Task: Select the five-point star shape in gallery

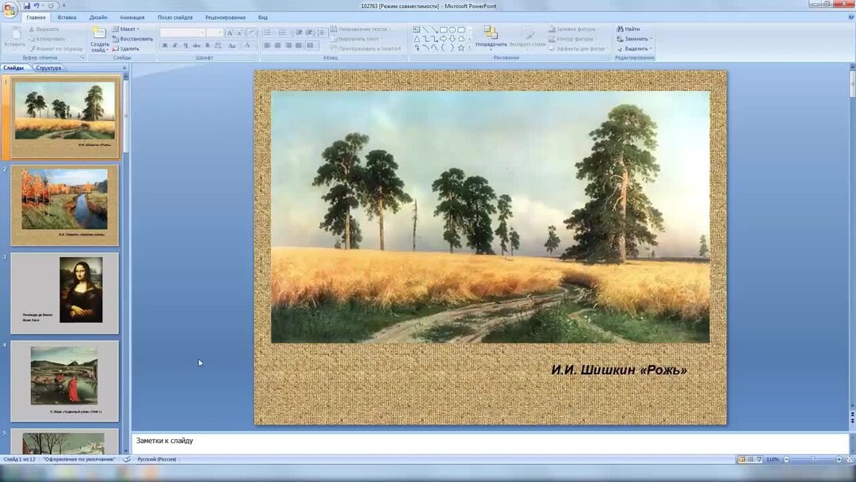Action: point(461,48)
